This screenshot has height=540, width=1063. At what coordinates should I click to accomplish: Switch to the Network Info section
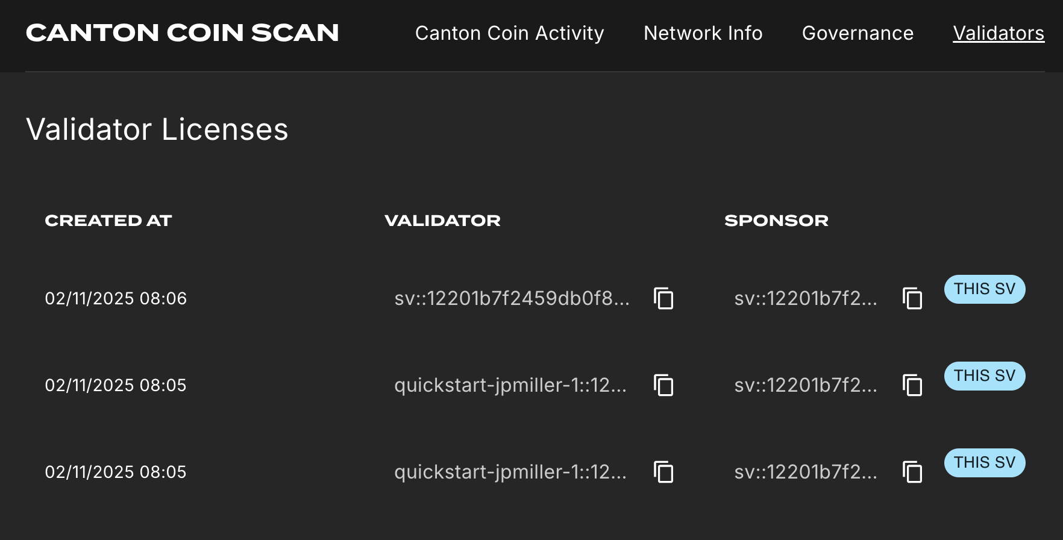point(703,33)
